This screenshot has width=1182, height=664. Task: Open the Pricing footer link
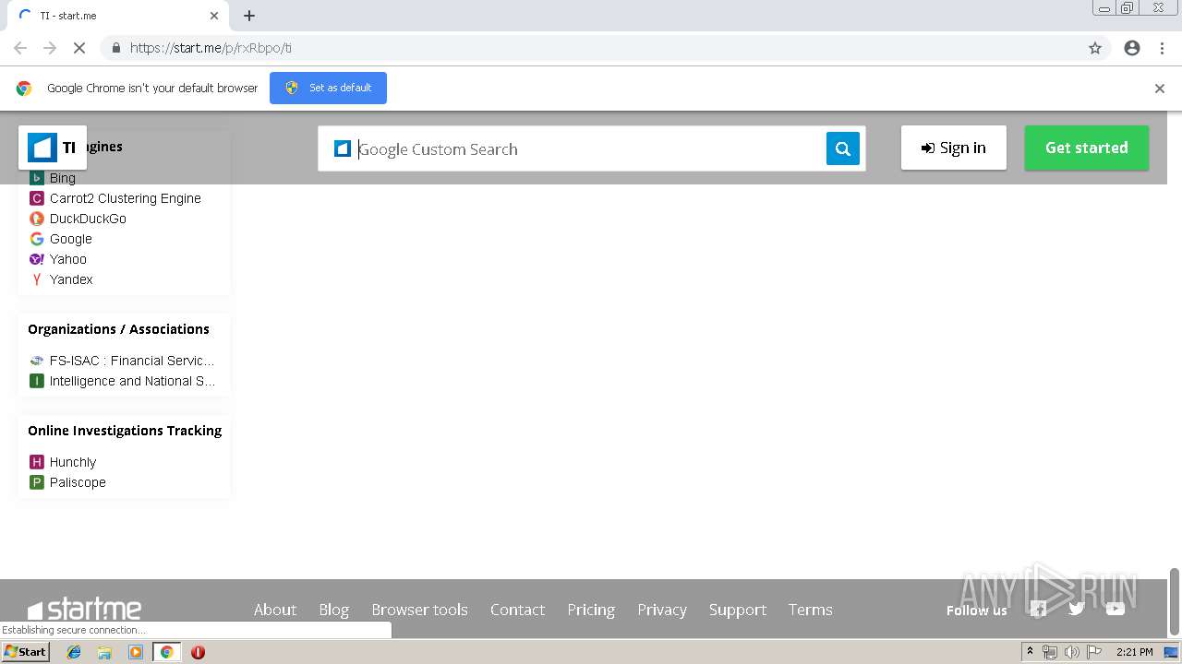[x=591, y=610]
